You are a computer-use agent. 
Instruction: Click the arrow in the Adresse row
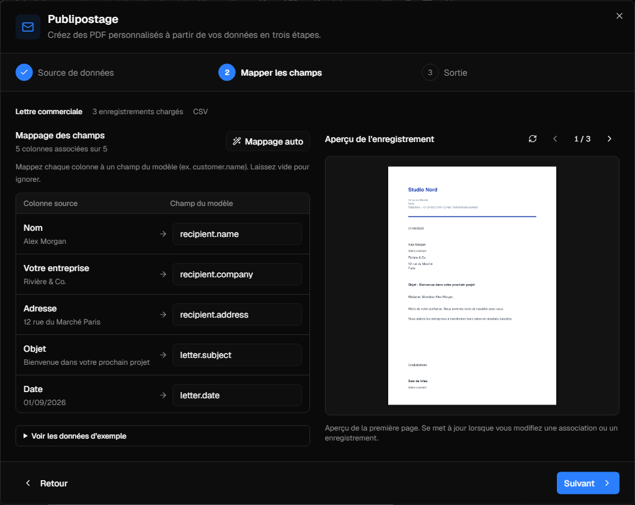point(163,315)
